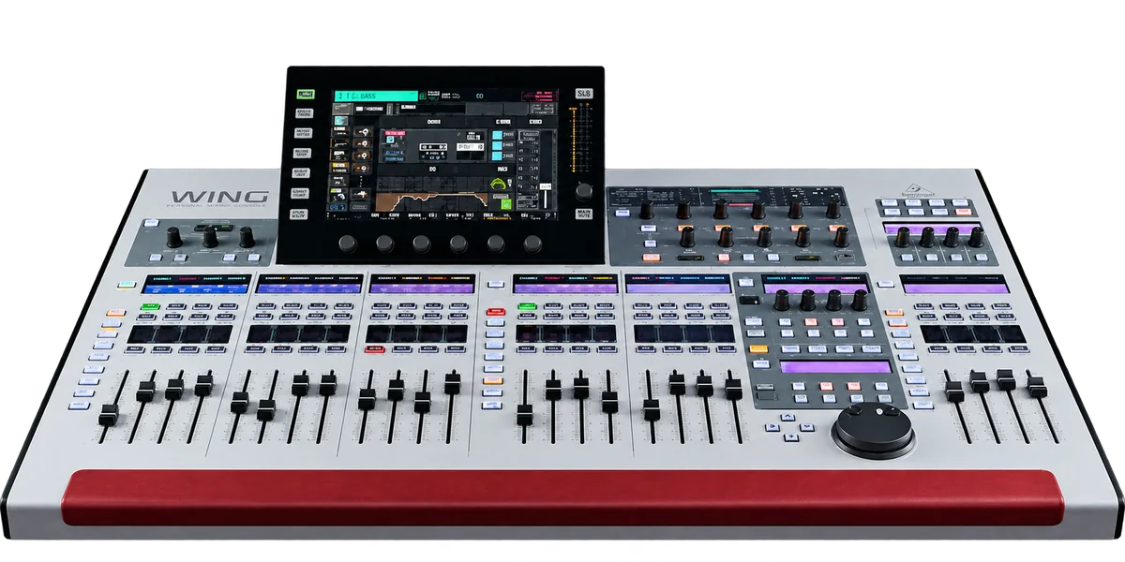
Task: Touch last knob in far right knob section
Action: click(976, 237)
